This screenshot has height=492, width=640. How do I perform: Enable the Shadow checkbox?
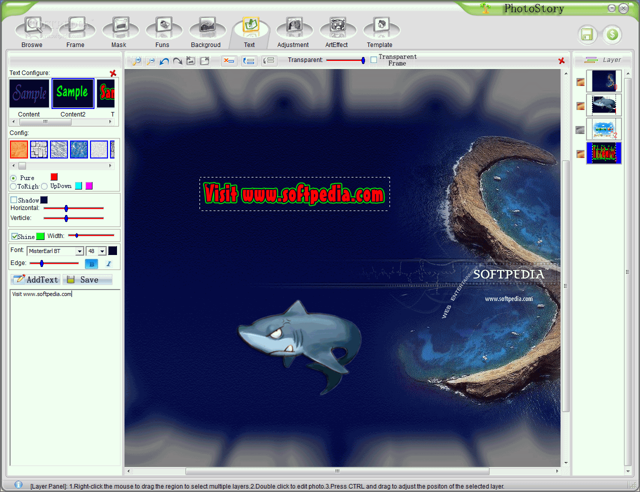point(14,200)
